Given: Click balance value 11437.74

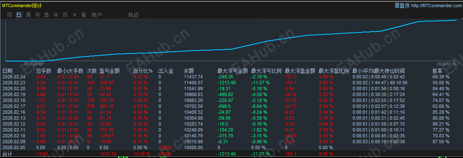Looking at the screenshot, I should tap(193, 77).
